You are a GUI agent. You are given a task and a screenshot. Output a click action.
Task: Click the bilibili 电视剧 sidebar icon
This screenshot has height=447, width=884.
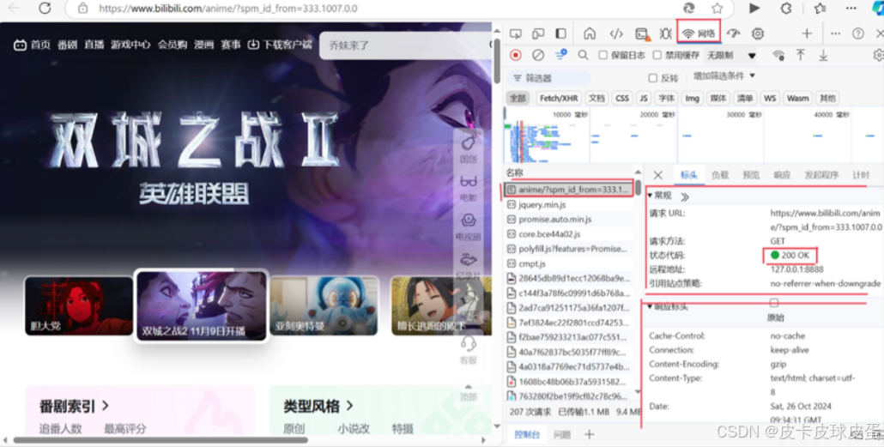pos(469,227)
